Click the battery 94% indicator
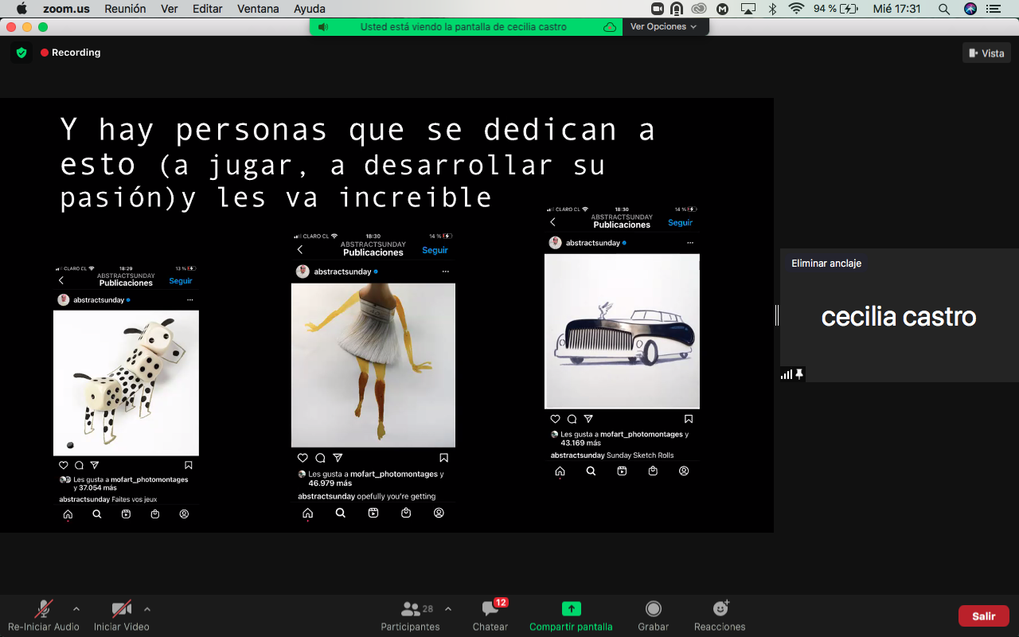Screen dimensions: 1019x637 pyautogui.click(x=837, y=9)
